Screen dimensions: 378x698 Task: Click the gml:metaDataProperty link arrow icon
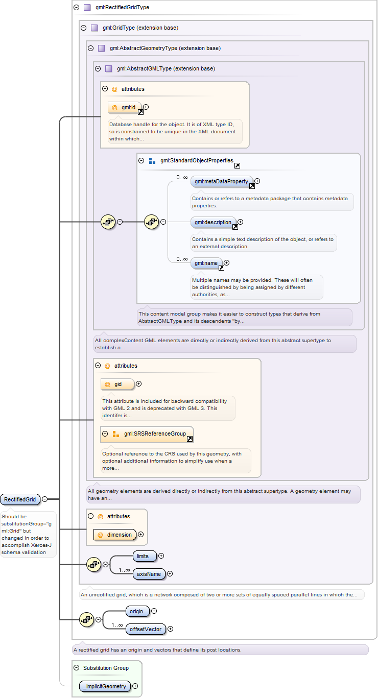252,186
